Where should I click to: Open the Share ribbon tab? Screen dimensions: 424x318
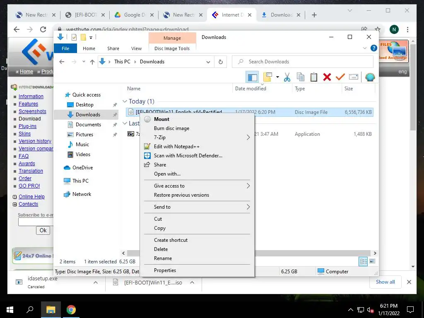pyautogui.click(x=113, y=48)
